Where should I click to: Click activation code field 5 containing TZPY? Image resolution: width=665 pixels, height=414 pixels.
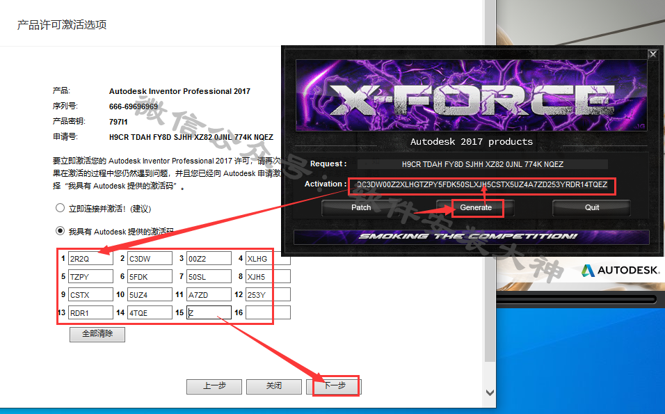click(90, 276)
